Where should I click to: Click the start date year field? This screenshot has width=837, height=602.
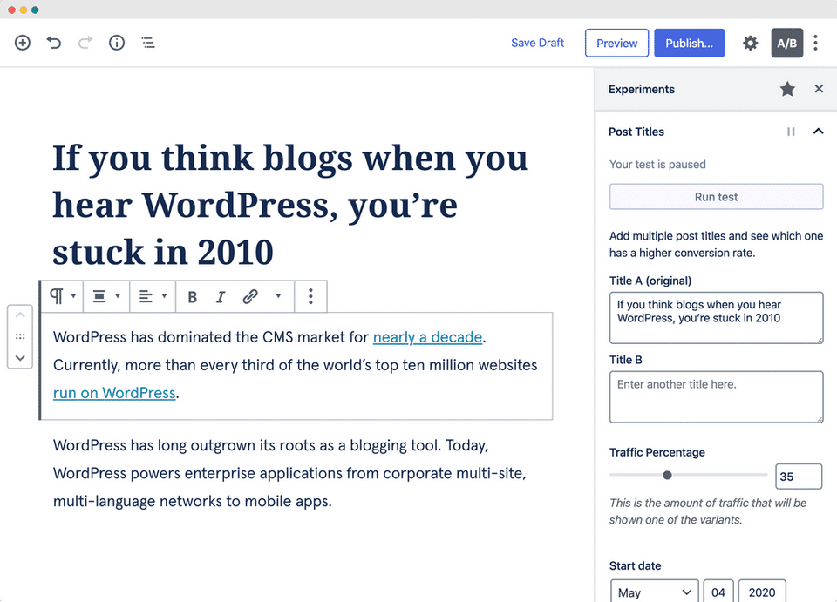[x=762, y=592]
